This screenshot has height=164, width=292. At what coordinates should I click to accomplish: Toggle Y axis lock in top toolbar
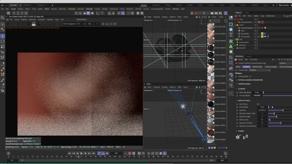click(x=18, y=13)
